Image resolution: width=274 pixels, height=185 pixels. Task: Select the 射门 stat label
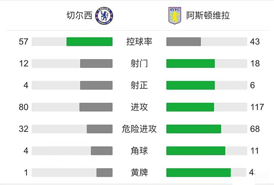pos(139,64)
